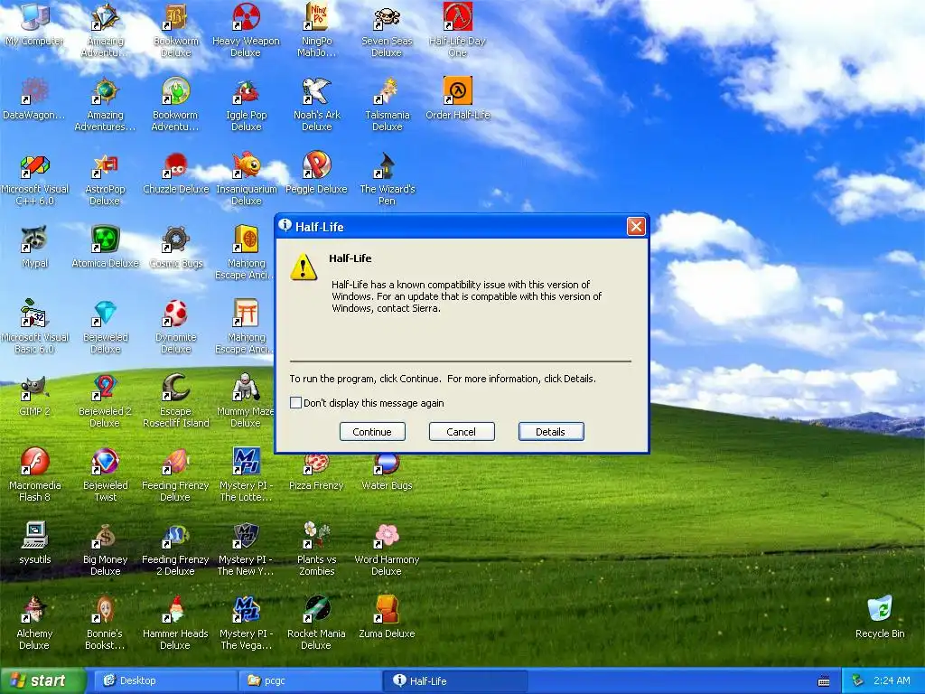The image size is (925, 694).
Task: Select the Chuzzle Deluxe icon
Action: coord(176,173)
